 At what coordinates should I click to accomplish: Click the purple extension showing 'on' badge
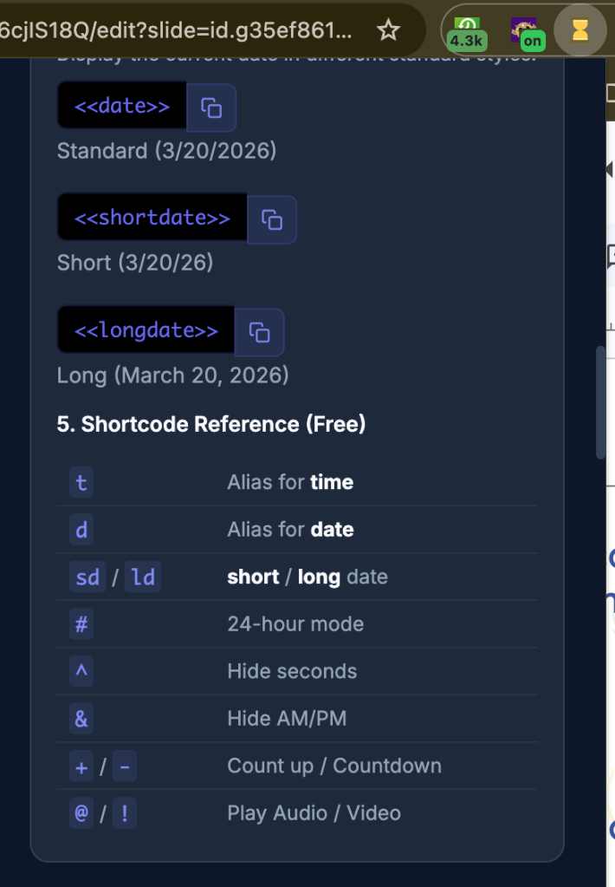point(525,31)
